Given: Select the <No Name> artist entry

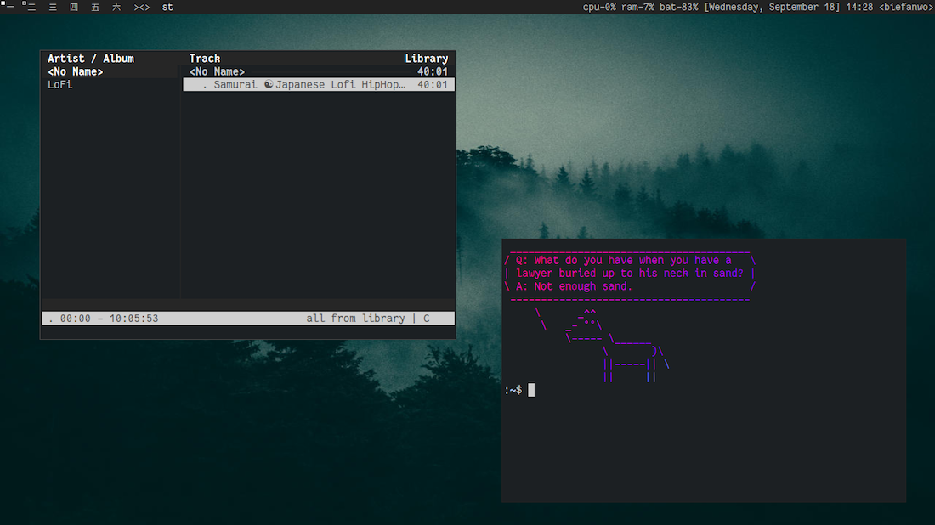Looking at the screenshot, I should point(76,72).
